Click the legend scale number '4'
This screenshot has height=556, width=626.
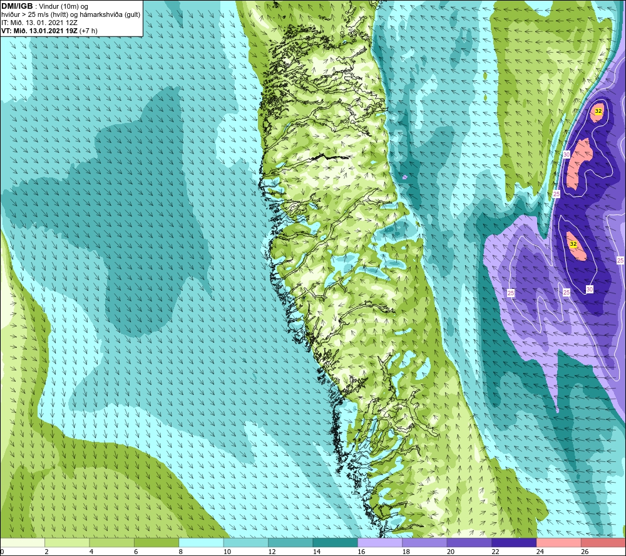click(91, 552)
